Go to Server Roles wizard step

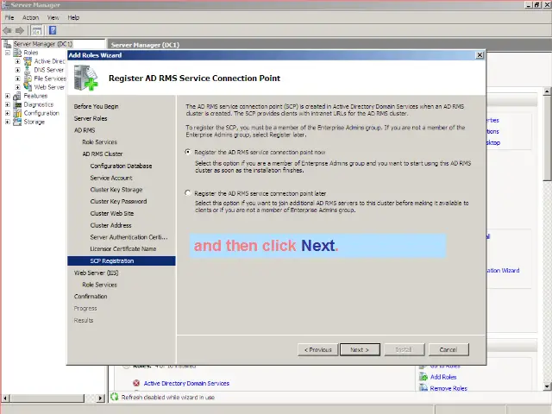[91, 118]
